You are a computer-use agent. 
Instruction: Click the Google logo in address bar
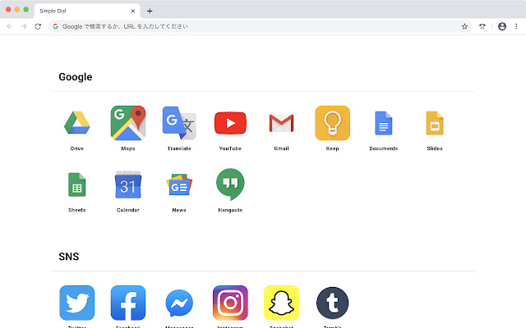click(56, 26)
